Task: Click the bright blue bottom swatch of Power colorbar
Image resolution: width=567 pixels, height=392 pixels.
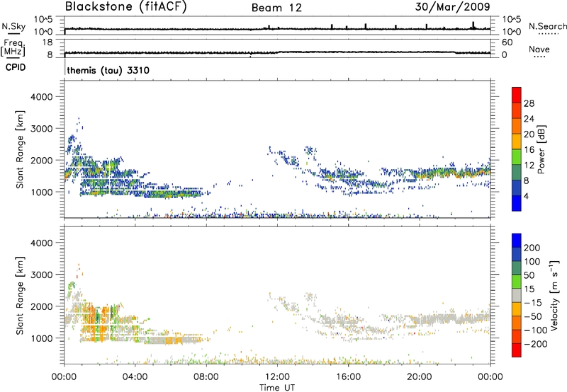Action: click(517, 203)
